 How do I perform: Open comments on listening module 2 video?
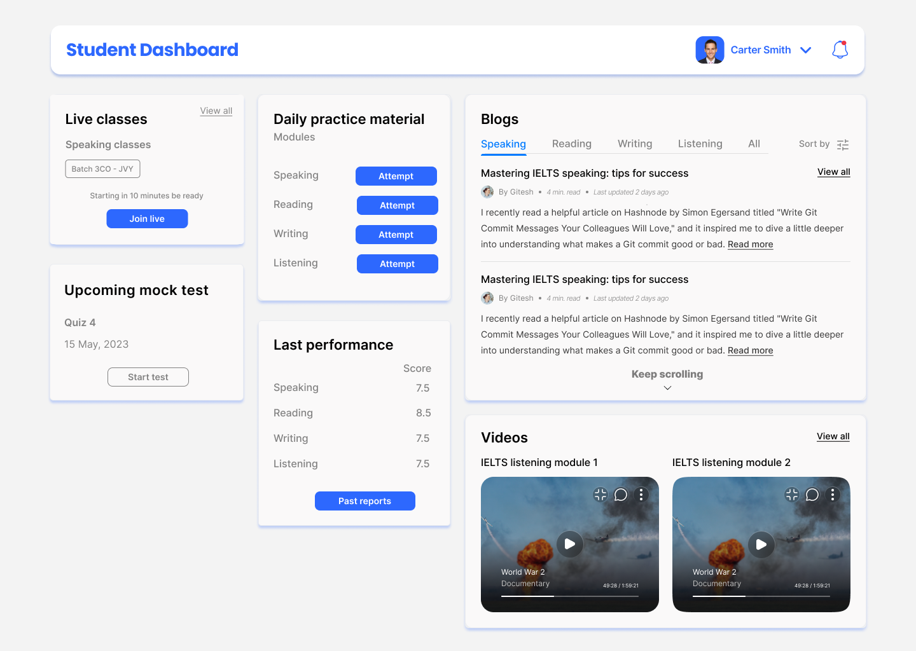coord(812,495)
